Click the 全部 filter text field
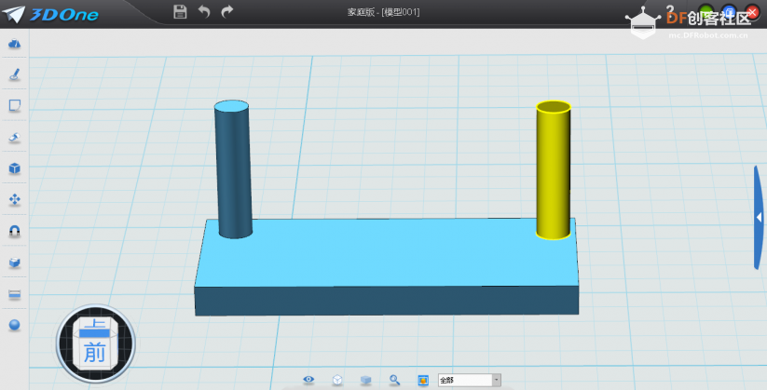Screen dimensions: 767x390 click(465, 380)
